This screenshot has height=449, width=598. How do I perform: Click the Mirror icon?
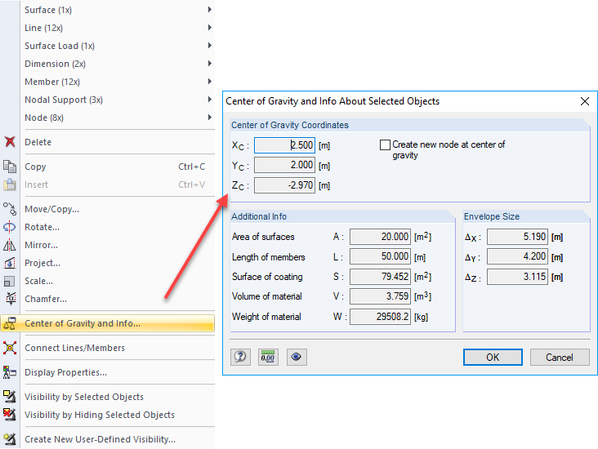pyautogui.click(x=10, y=245)
